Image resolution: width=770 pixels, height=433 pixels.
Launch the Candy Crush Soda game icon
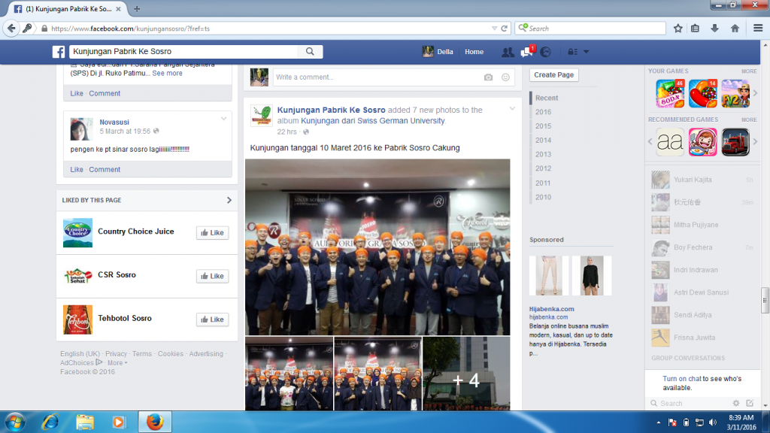670,93
